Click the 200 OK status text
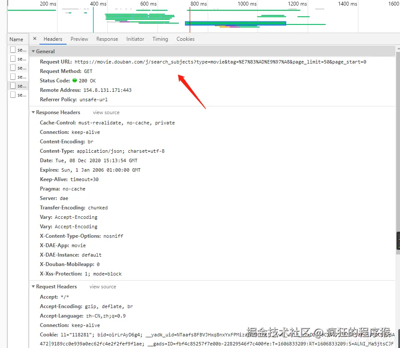This screenshot has width=400, height=348. click(x=87, y=81)
